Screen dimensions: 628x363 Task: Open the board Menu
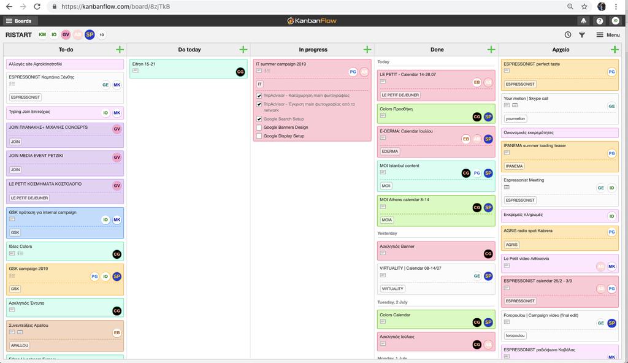(x=608, y=35)
